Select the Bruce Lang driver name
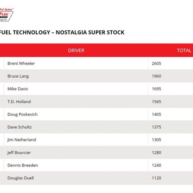 click(x=18, y=76)
